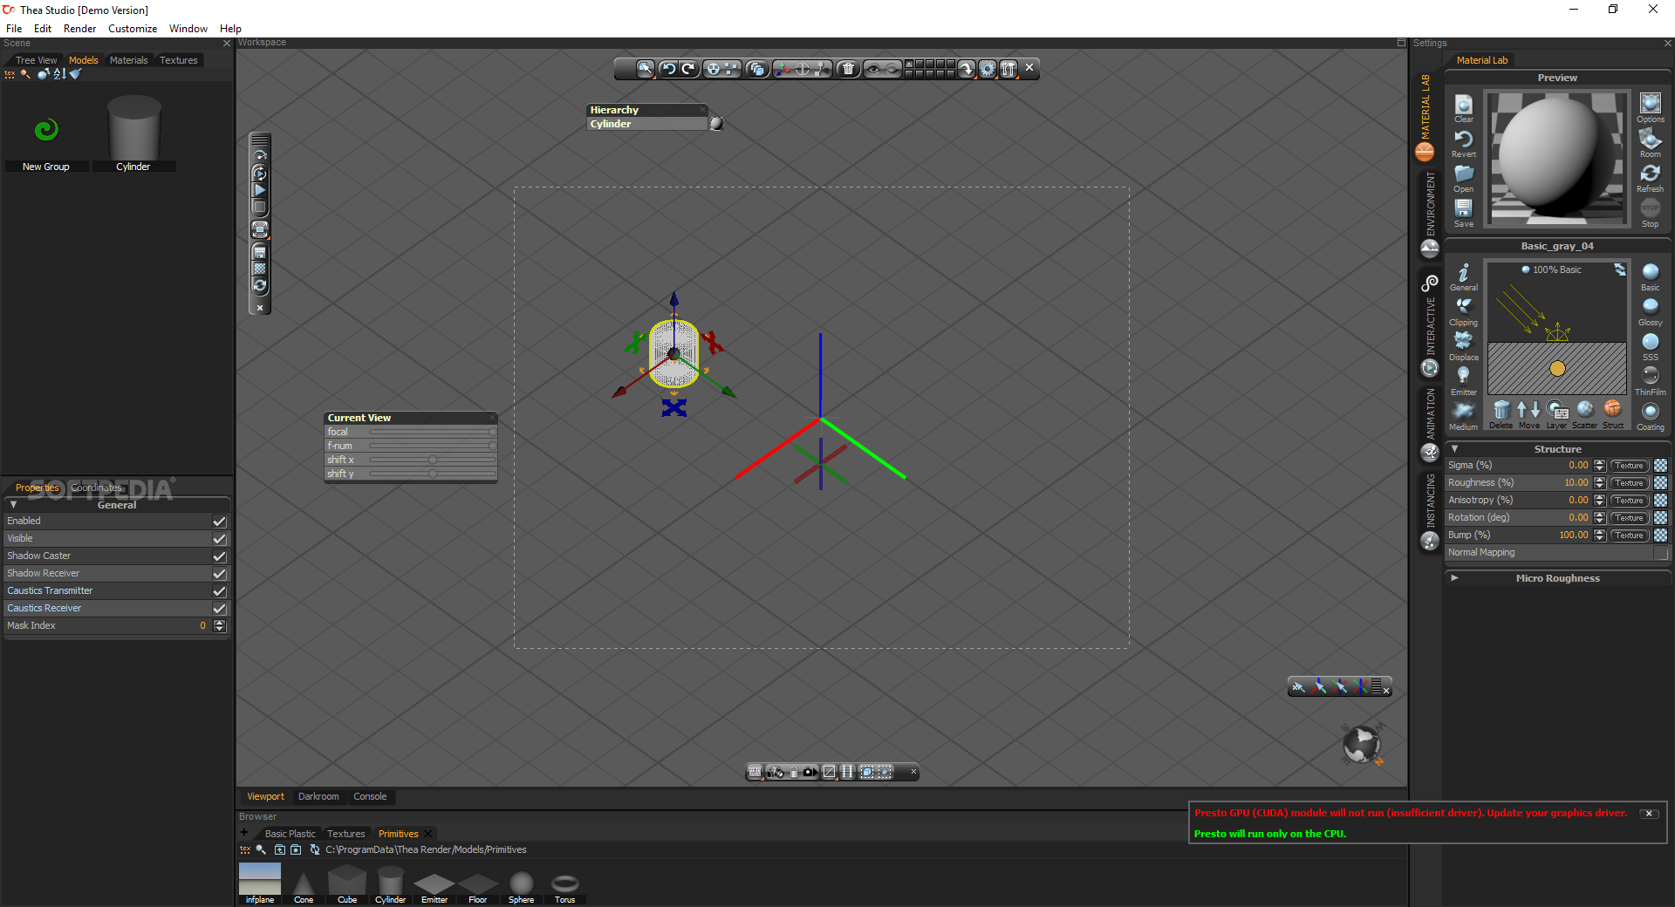Toggle the Caustics Transmitter checkbox
The height and width of the screenshot is (907, 1675).
[x=220, y=591]
